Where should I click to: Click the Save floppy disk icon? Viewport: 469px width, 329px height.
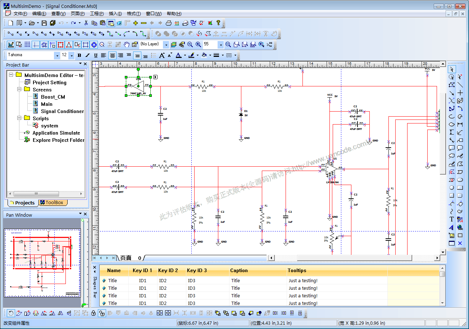(44, 23)
